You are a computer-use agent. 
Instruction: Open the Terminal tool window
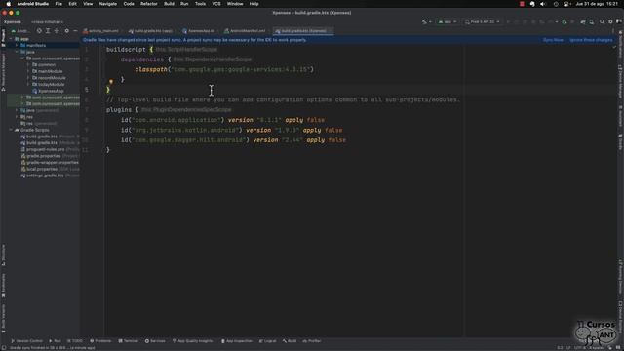128,341
